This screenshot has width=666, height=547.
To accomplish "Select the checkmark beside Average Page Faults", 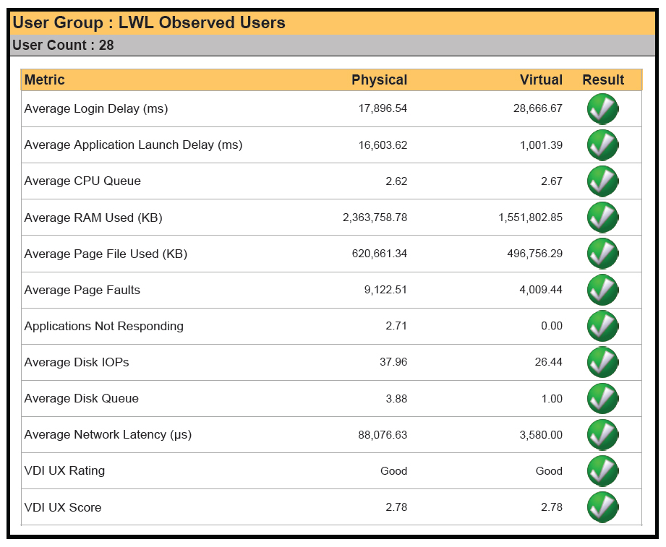I will point(602,290).
